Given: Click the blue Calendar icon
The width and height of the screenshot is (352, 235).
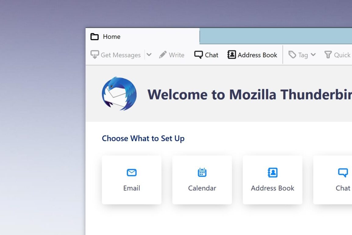Looking at the screenshot, I should [202, 172].
